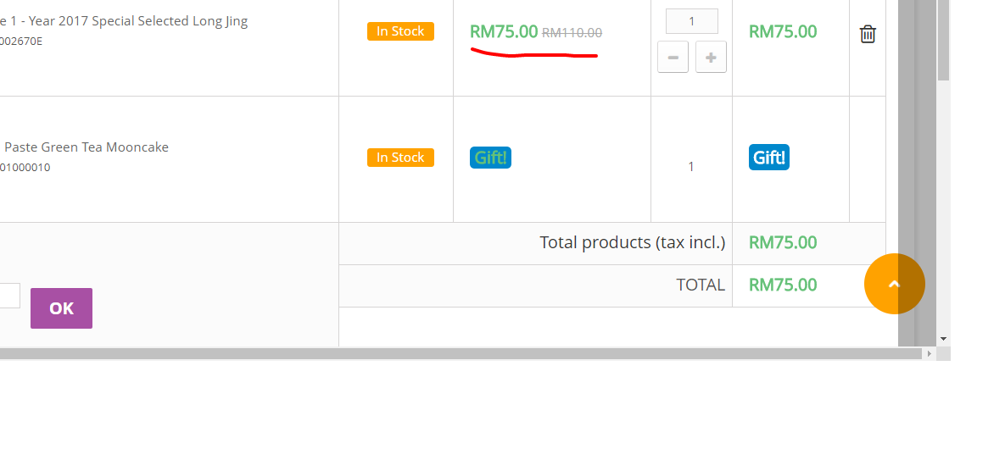Open the Year 2017 Special Selected Long Jing product

(x=124, y=21)
